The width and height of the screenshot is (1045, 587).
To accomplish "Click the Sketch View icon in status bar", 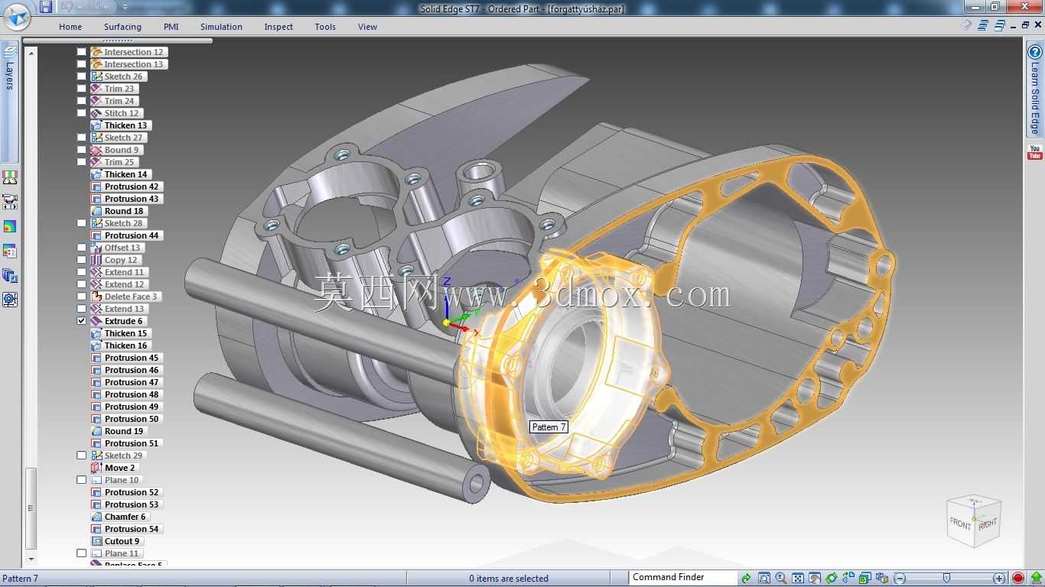I will (x=848, y=579).
